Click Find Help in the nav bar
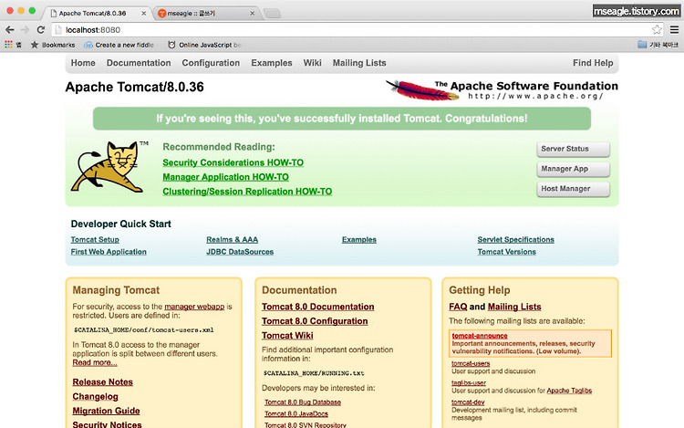Image resolution: width=684 pixels, height=428 pixels. click(593, 63)
